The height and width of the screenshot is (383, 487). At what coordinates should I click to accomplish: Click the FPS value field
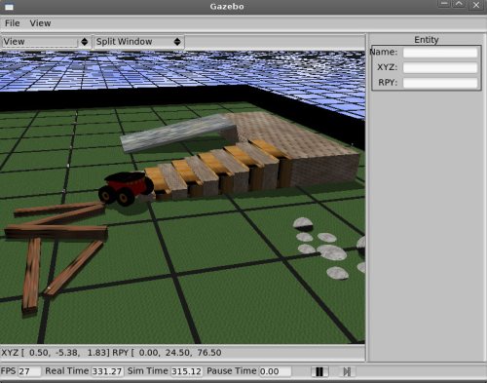point(29,371)
